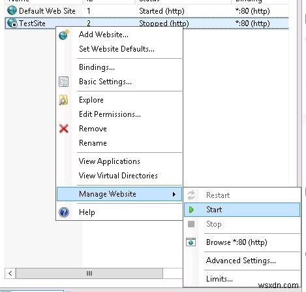The width and height of the screenshot is (306, 292).
Task: Click the Default Web Site globe icon
Action: [12, 10]
